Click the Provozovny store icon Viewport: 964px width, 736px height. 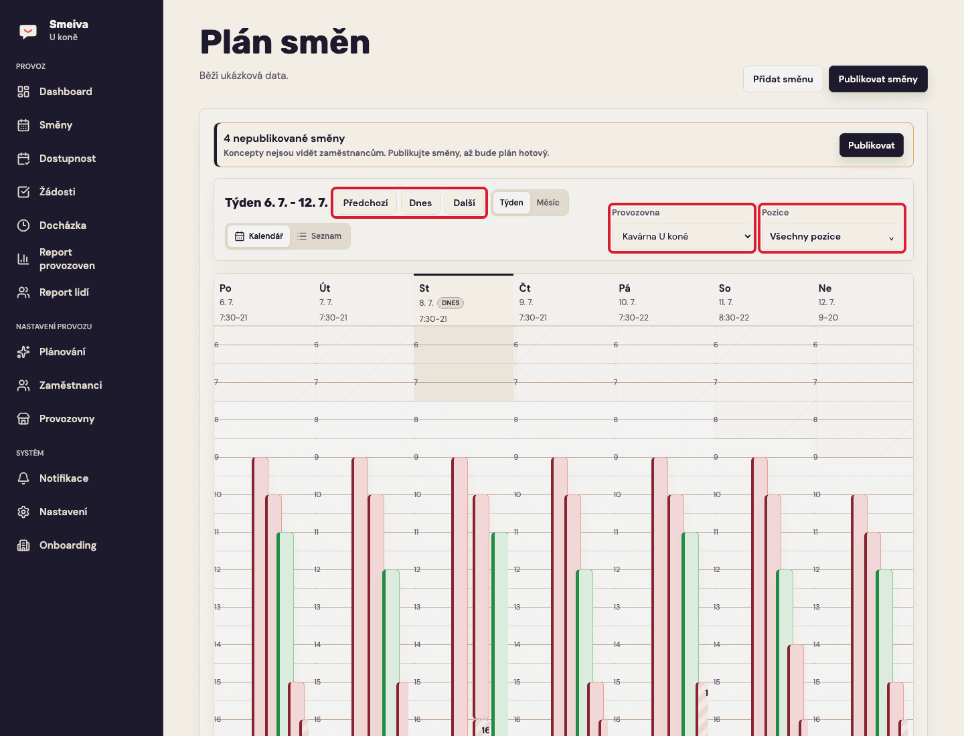click(x=23, y=419)
